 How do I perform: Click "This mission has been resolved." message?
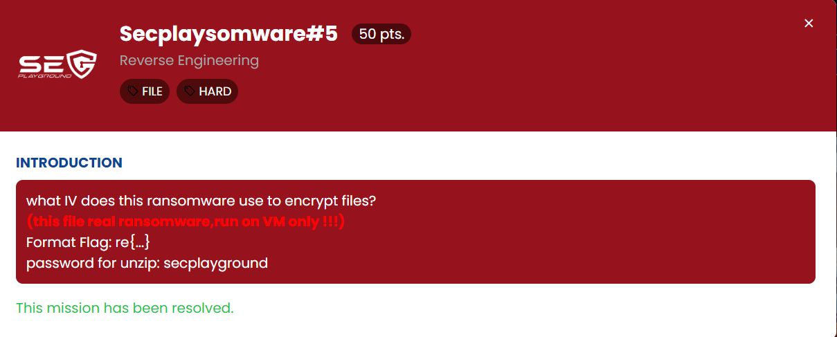[x=125, y=308]
